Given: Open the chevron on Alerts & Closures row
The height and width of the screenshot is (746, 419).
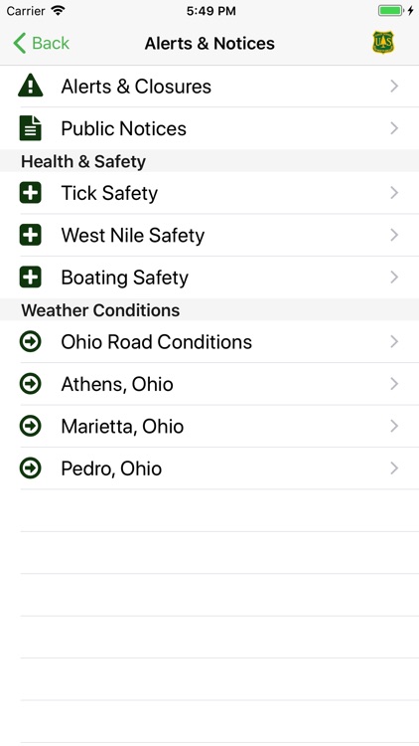Looking at the screenshot, I should [394, 87].
